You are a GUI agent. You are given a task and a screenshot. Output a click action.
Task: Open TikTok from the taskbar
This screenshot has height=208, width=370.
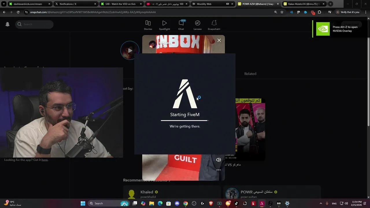point(236,203)
